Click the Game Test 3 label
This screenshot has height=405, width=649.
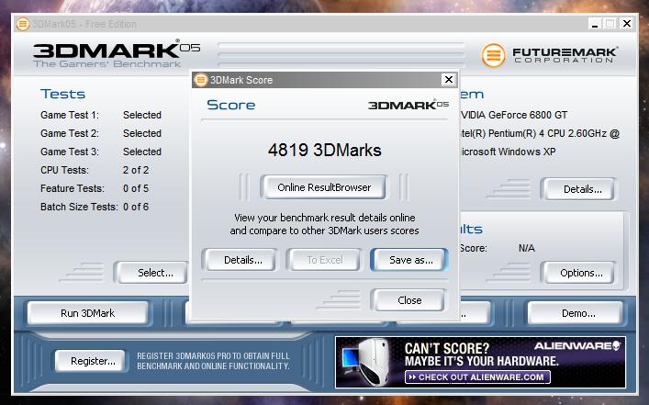[70, 152]
